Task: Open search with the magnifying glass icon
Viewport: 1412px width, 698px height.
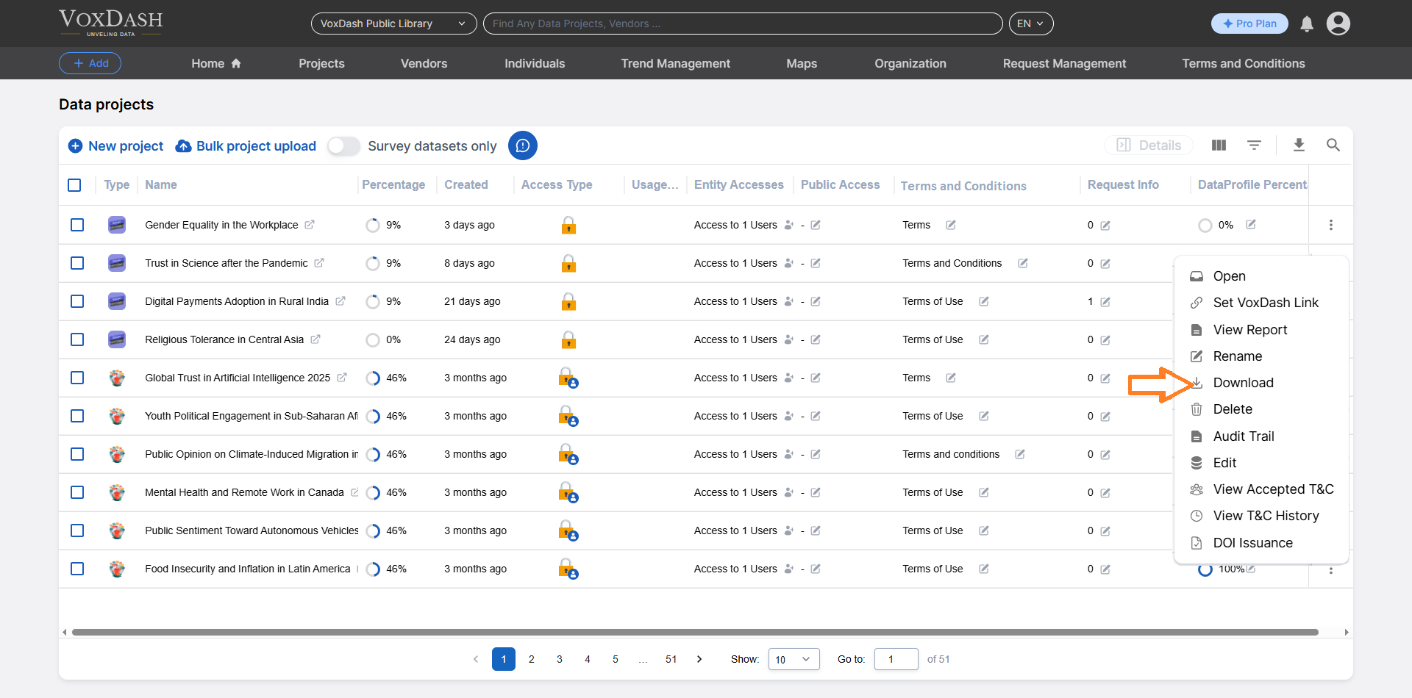Action: (1334, 145)
